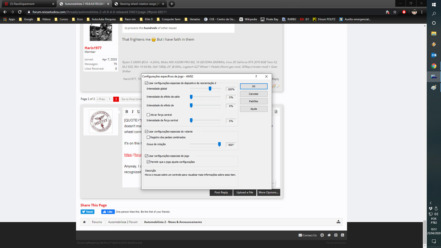Screen dimensions: 441x248
Task: Click the profile avatar in Chrome toolbar
Action: click(x=414, y=12)
